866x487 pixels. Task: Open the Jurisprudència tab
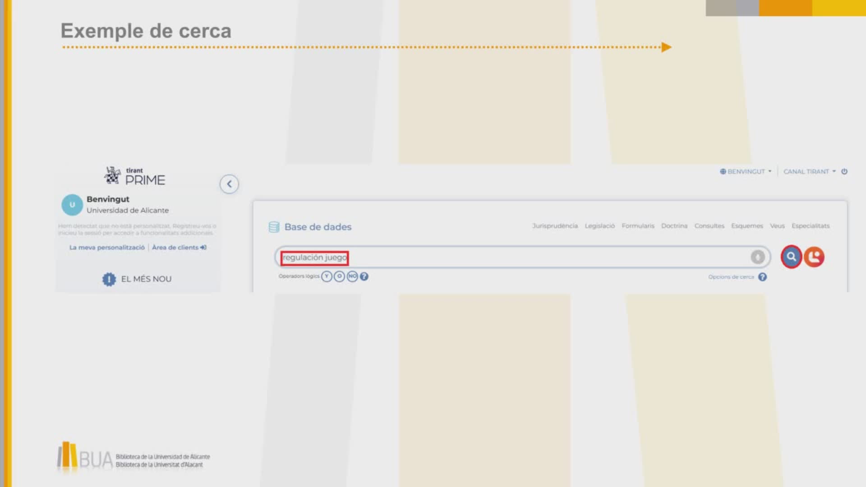555,226
